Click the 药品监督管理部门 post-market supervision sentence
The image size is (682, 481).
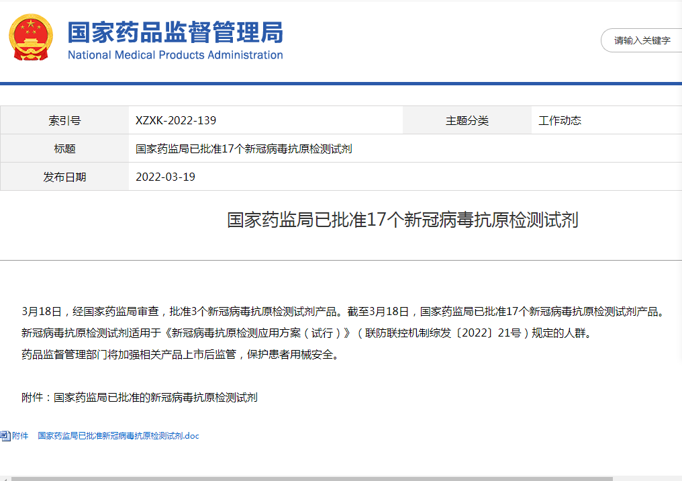(x=181, y=354)
